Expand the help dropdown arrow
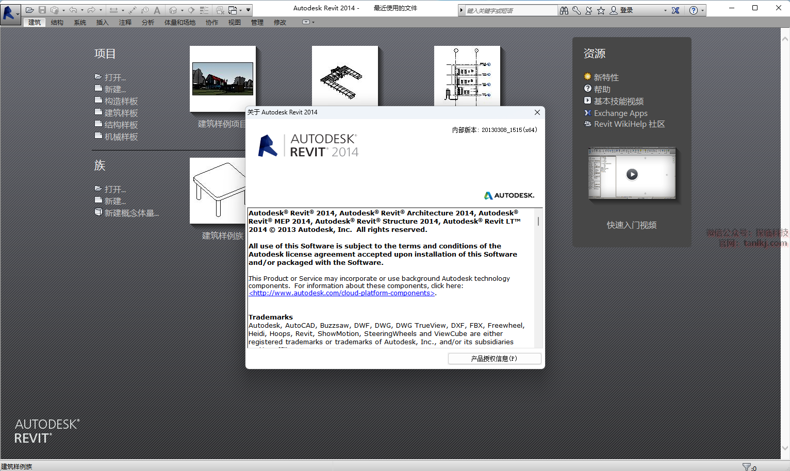Image resolution: width=790 pixels, height=471 pixels. [702, 10]
